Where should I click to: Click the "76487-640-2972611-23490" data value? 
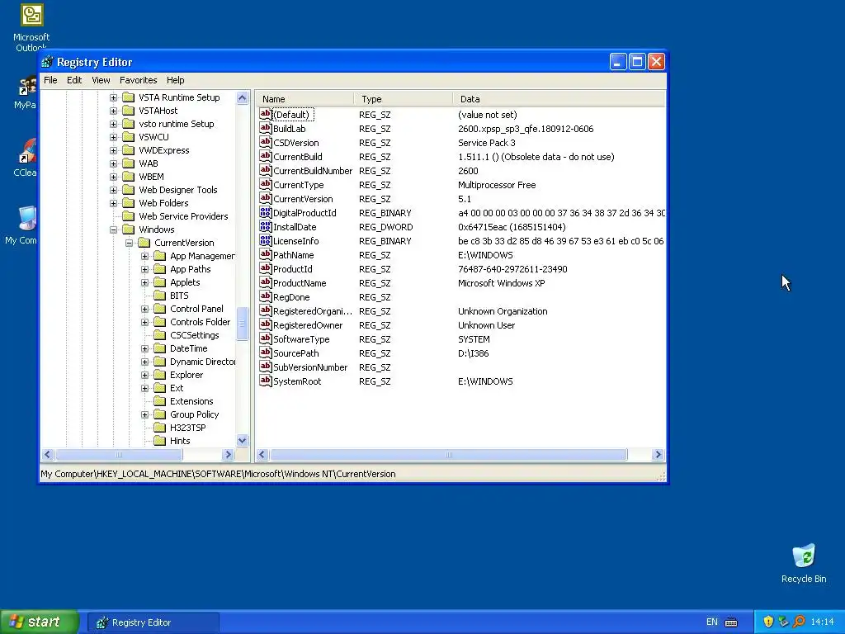(x=512, y=269)
